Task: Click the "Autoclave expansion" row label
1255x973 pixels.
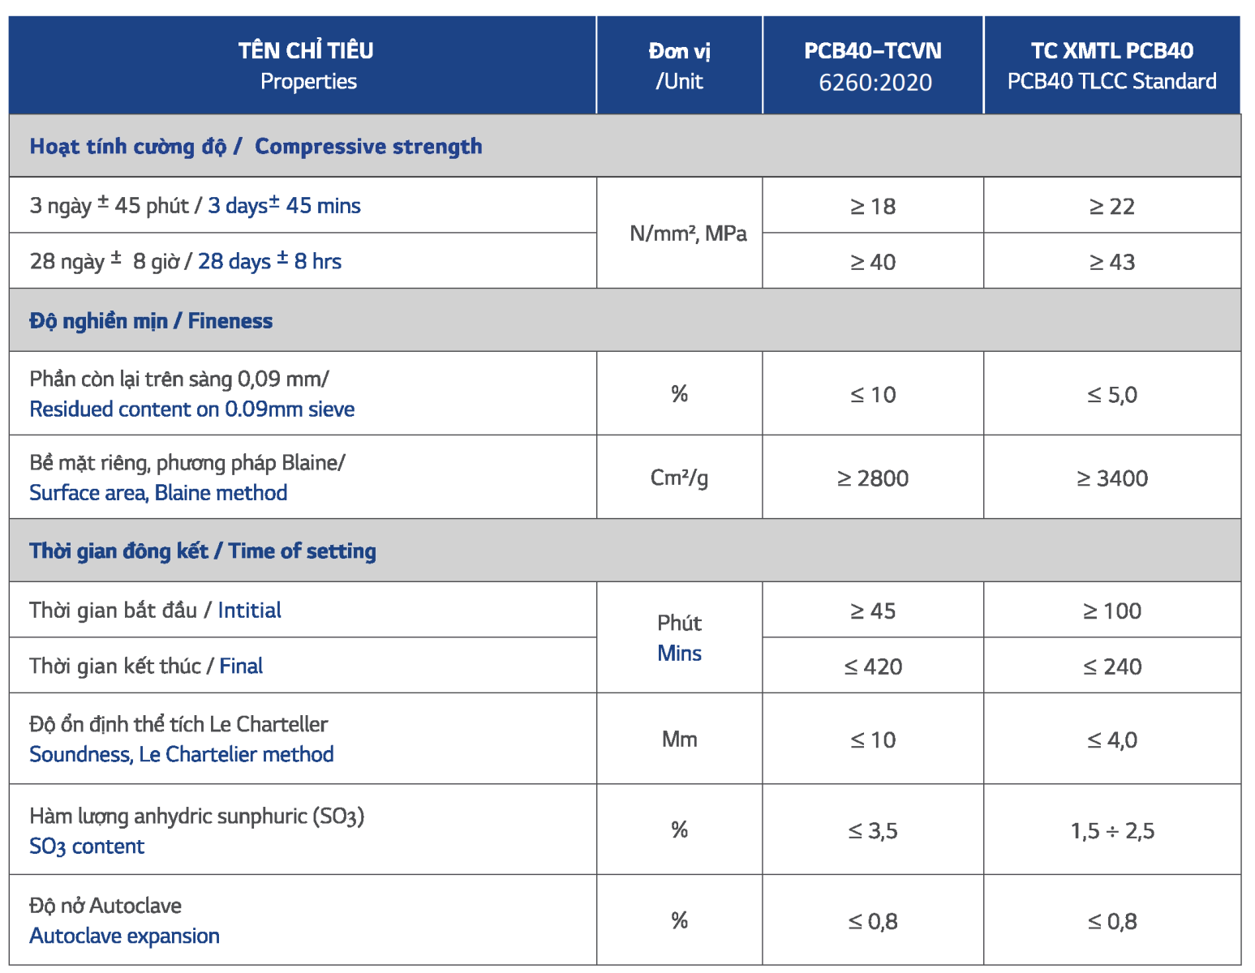Action: pyautogui.click(x=124, y=937)
